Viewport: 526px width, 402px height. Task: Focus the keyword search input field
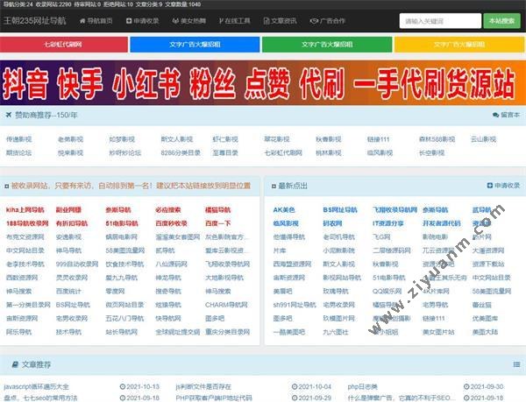[x=440, y=21]
